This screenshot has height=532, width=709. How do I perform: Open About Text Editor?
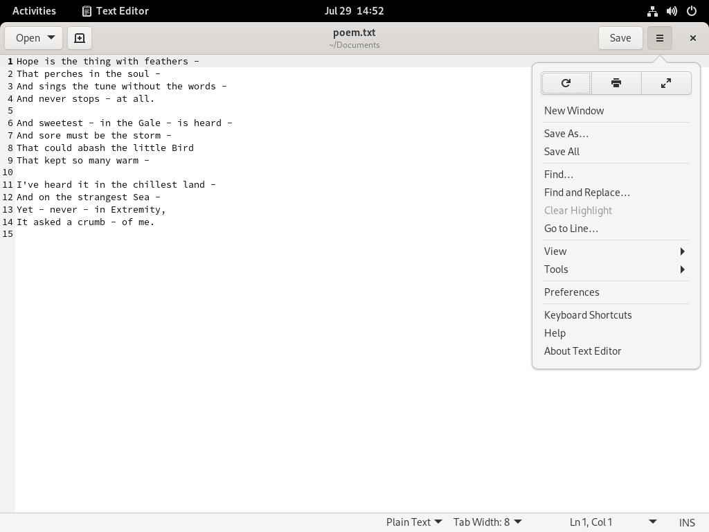coord(616,351)
